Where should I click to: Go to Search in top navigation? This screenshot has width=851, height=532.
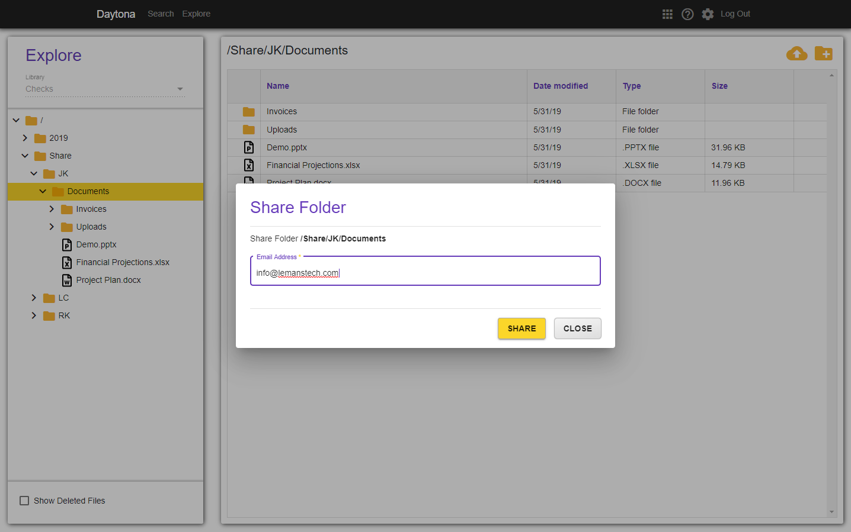(x=161, y=14)
